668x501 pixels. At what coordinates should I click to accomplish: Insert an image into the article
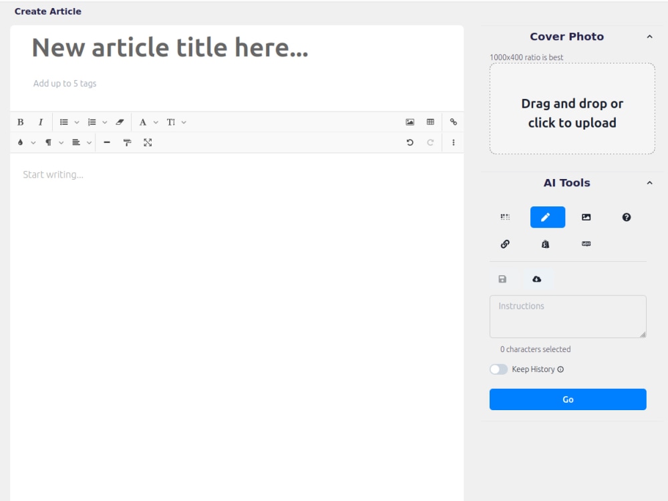[409, 122]
